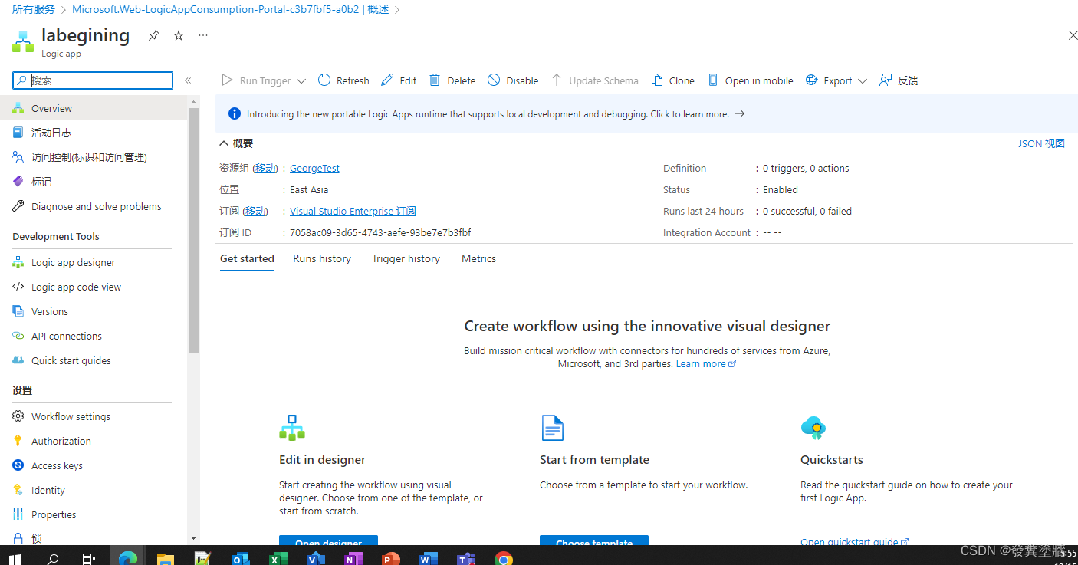Click the Export toolbar button
The image size is (1078, 565).
point(829,80)
